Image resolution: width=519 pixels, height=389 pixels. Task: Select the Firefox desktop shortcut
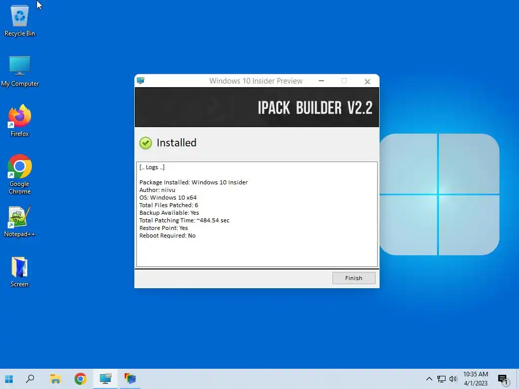(x=20, y=121)
